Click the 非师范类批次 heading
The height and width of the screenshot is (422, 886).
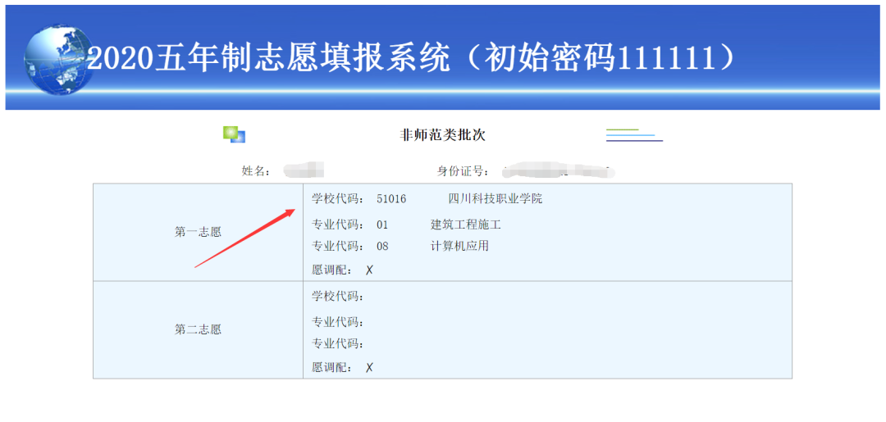pos(442,135)
